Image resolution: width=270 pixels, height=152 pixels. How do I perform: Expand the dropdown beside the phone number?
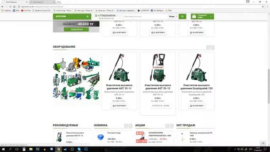click(x=117, y=16)
